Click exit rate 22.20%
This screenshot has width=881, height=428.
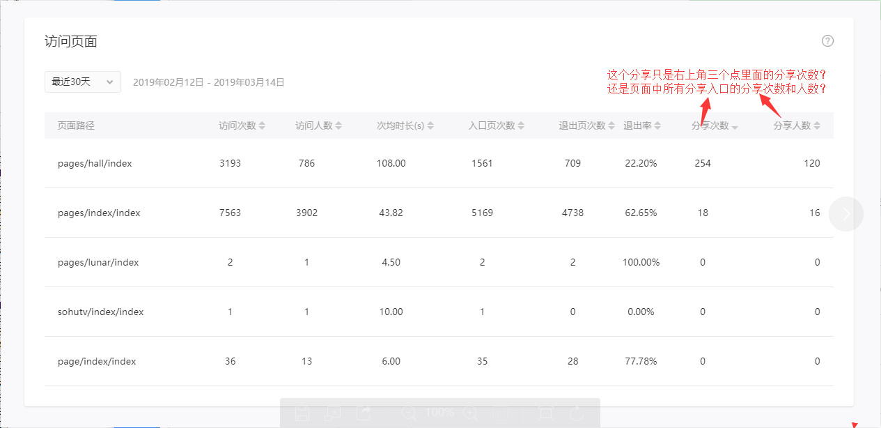(x=641, y=163)
